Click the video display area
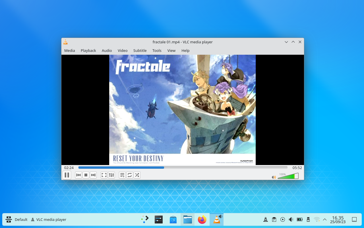This screenshot has width=364, height=228. tap(183, 110)
